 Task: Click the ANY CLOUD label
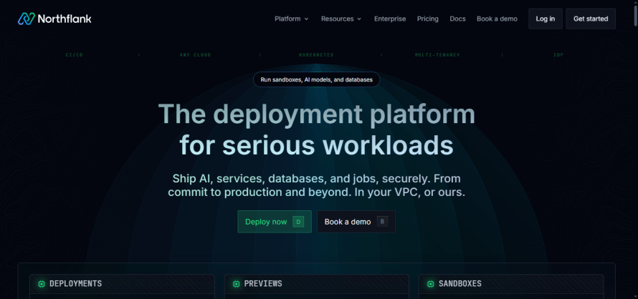(x=195, y=55)
